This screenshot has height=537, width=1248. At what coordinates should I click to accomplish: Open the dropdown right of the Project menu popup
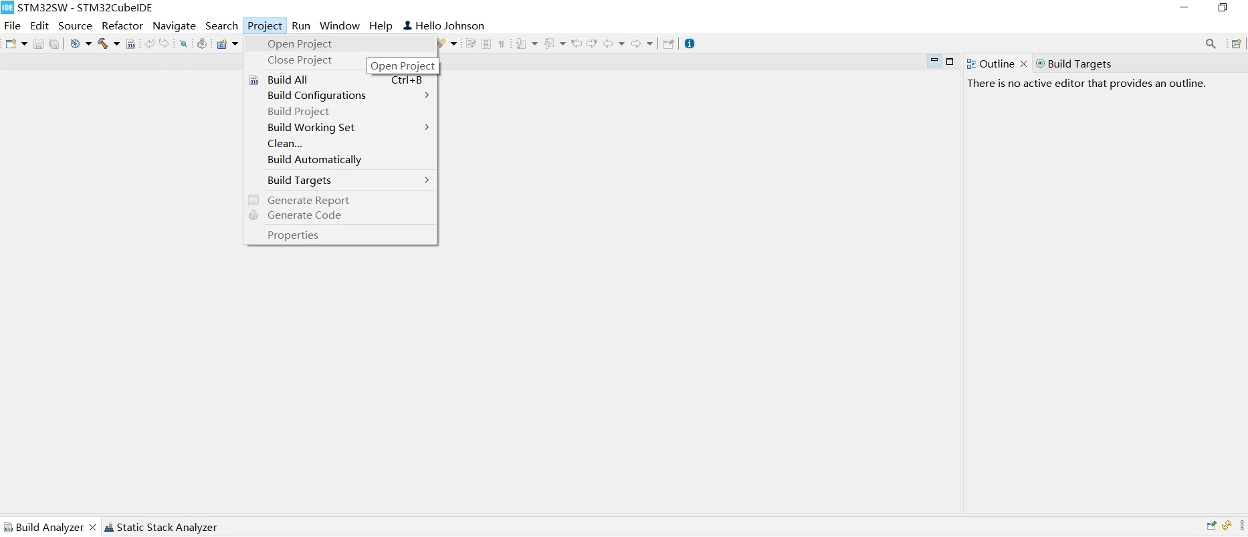[453, 44]
